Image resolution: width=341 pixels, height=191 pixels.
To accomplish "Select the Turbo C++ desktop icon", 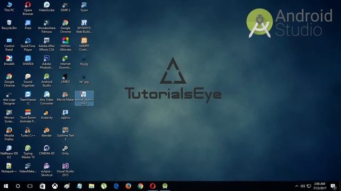I will [28, 132].
